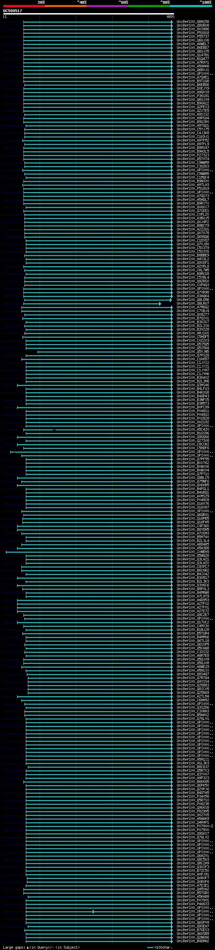This screenshot has width=215, height=950.
Task: Select label UniRef100_Q2XTE5
Action: (192, 111)
